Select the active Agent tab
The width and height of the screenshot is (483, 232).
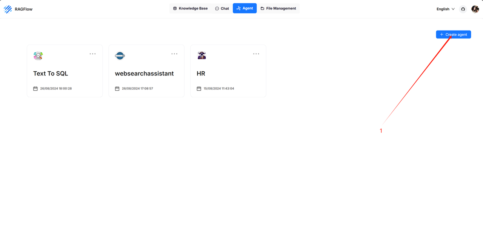pyautogui.click(x=245, y=8)
